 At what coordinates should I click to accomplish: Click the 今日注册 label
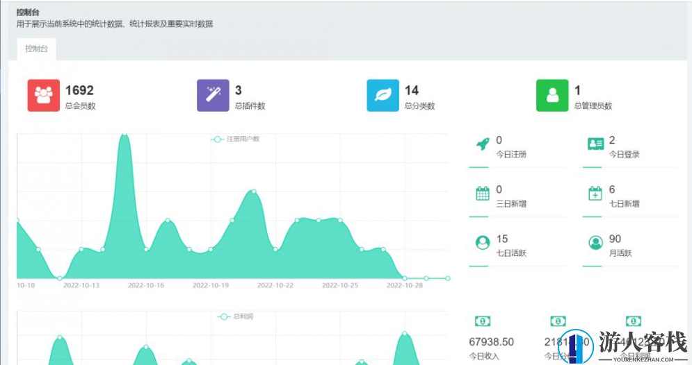[x=511, y=154]
